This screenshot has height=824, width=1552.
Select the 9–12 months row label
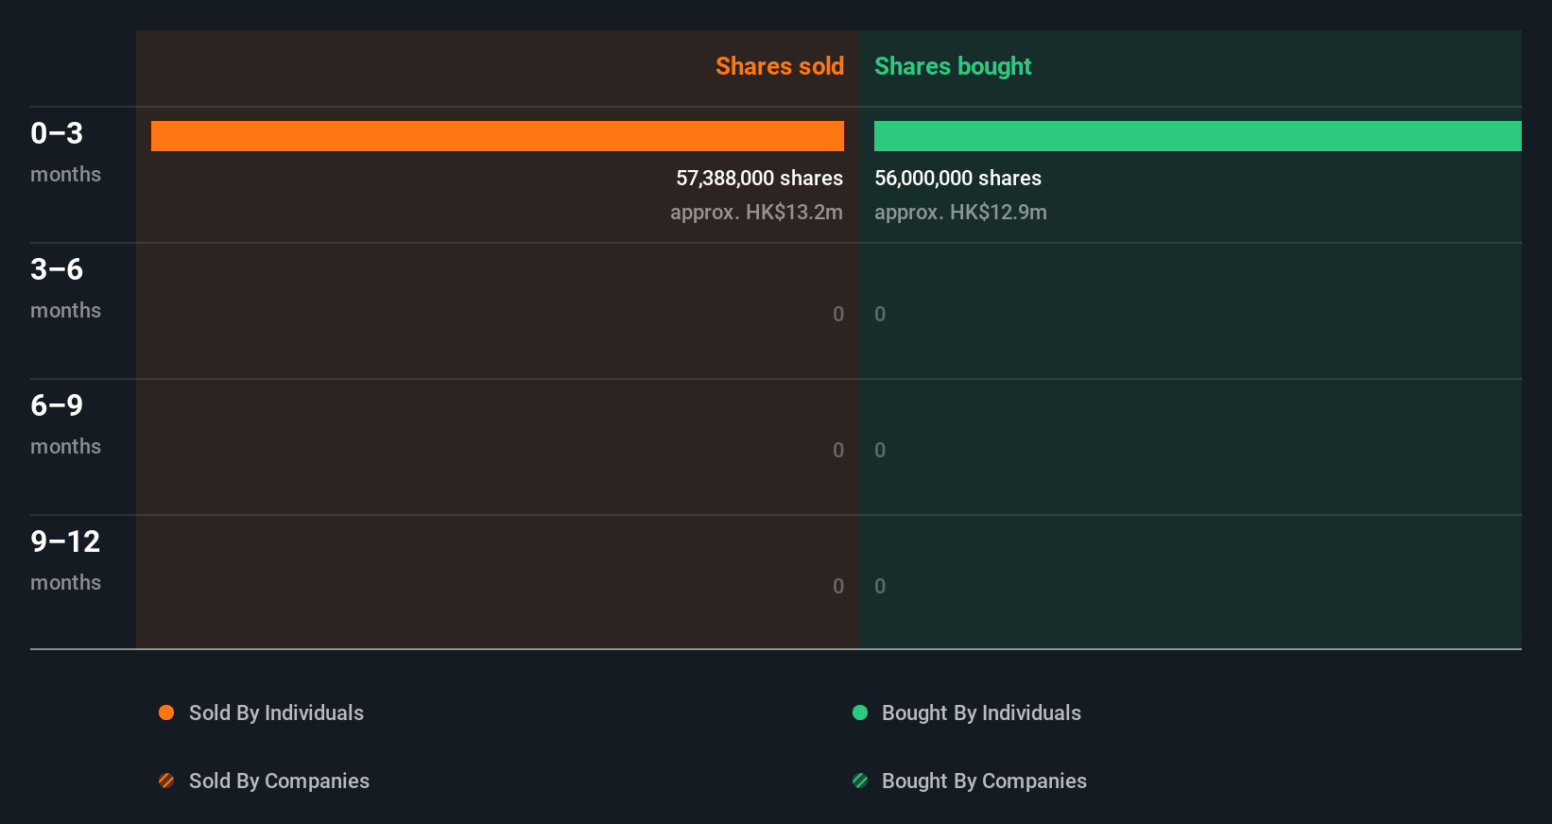point(65,559)
